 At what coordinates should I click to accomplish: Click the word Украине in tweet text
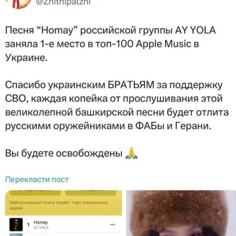tap(26, 58)
